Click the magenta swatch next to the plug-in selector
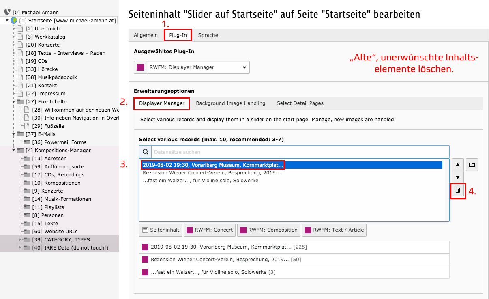 pos(140,67)
